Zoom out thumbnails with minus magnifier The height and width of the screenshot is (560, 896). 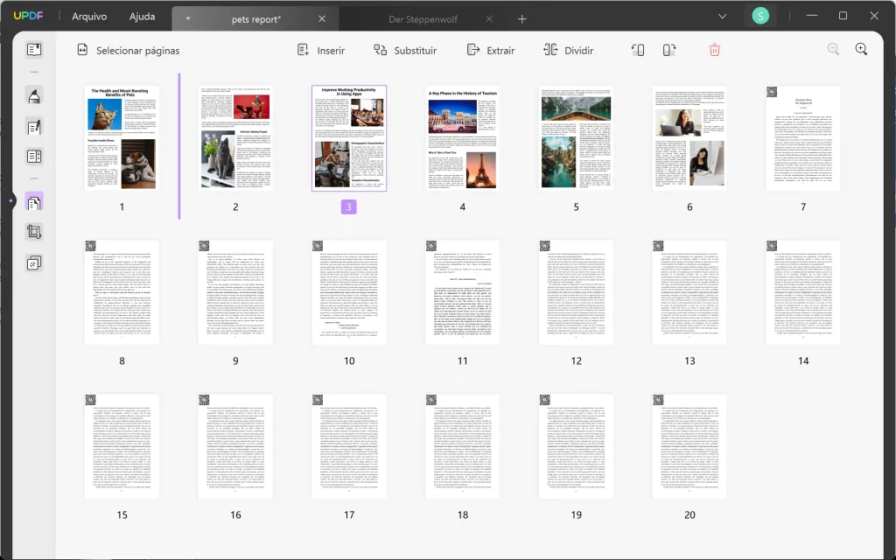(x=833, y=50)
